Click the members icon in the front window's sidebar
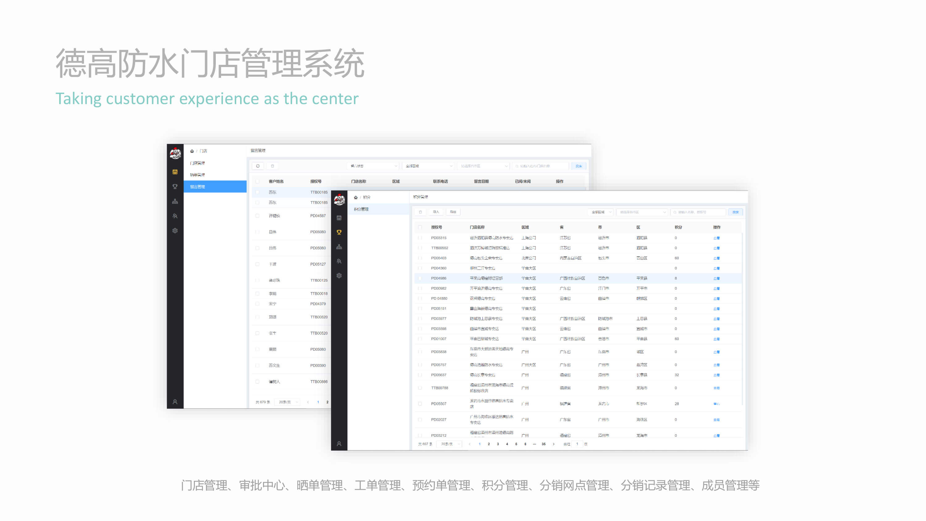926x521 pixels. point(339,261)
